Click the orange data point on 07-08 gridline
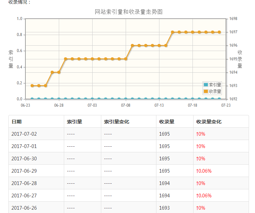This screenshot has width=255, height=213. (126, 59)
